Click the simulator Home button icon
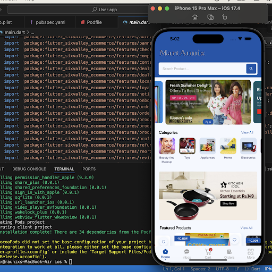Image resolution: width=272 pixels, height=272 pixels. point(195,17)
